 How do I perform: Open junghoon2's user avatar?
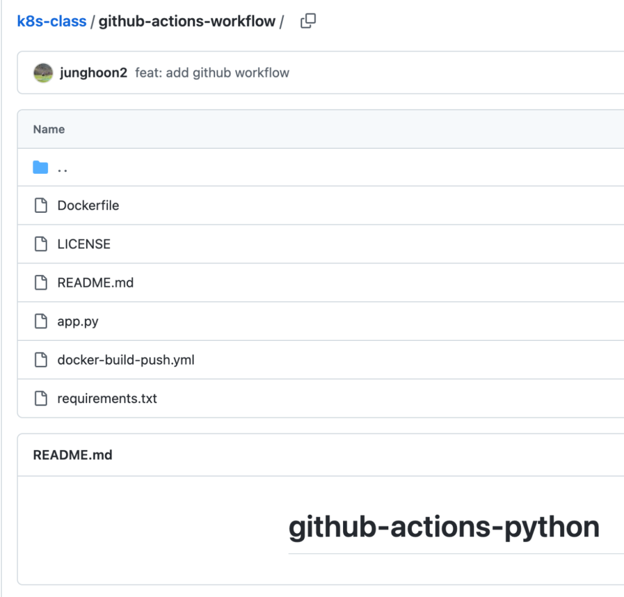(43, 73)
